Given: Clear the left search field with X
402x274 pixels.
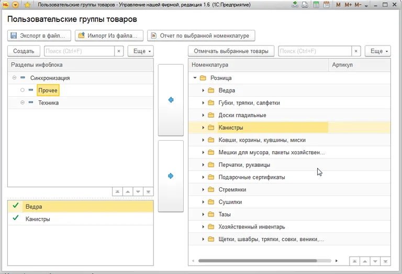Looking at the screenshot, I should click(x=119, y=51).
